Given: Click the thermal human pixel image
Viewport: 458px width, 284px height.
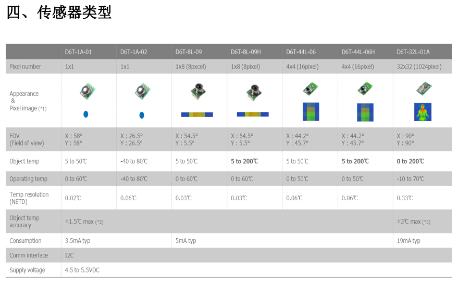Looking at the screenshot, I should (x=422, y=111).
